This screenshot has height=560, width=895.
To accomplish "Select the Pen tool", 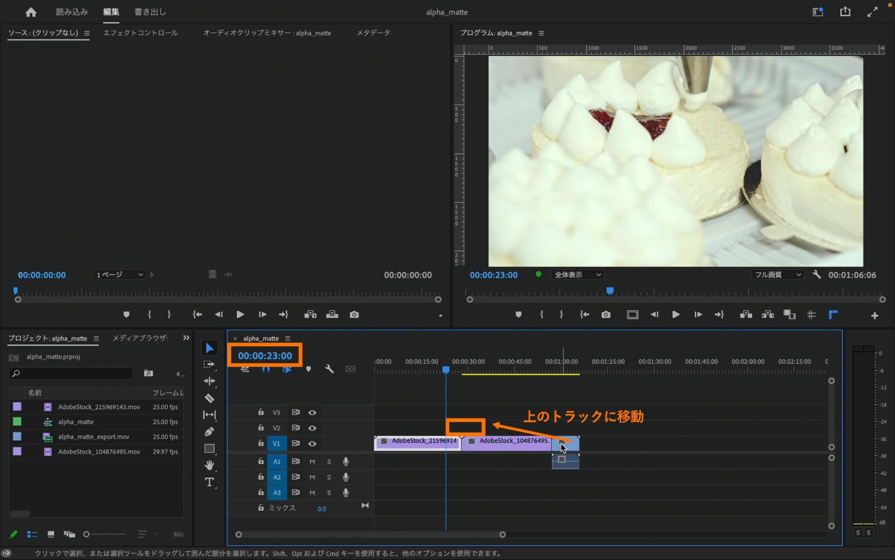I will tap(209, 432).
